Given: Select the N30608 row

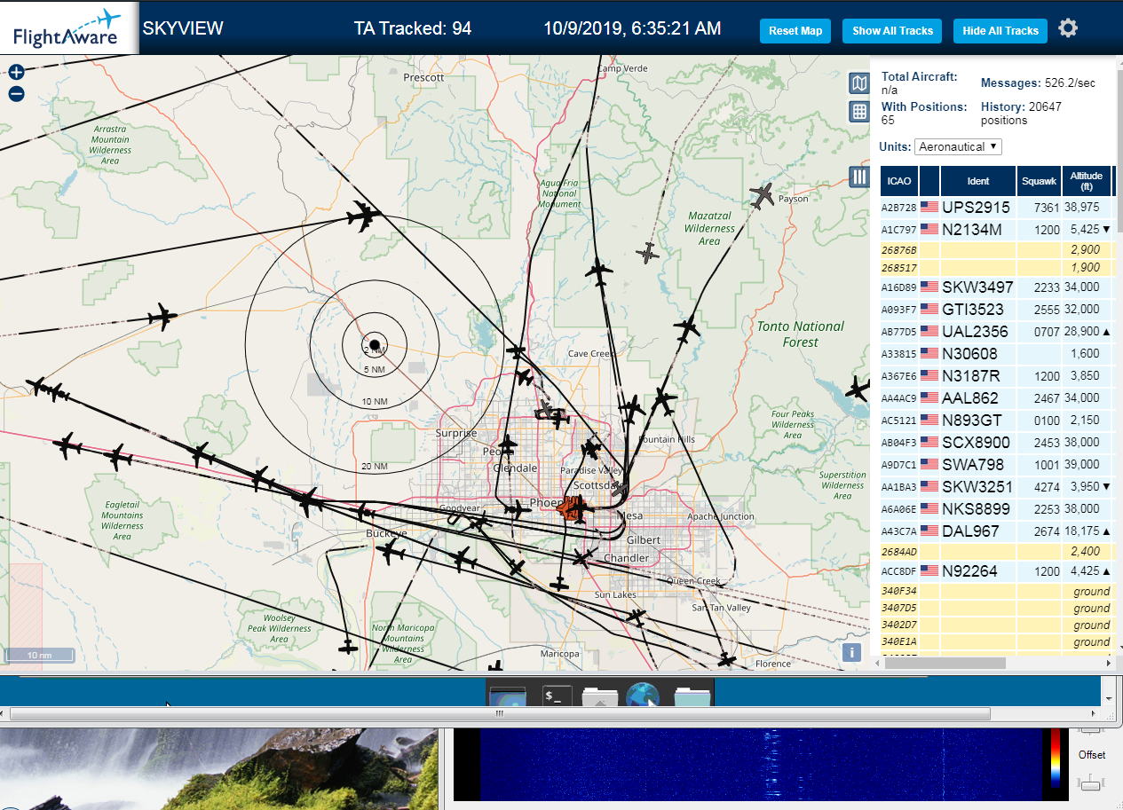Looking at the screenshot, I should tap(997, 354).
